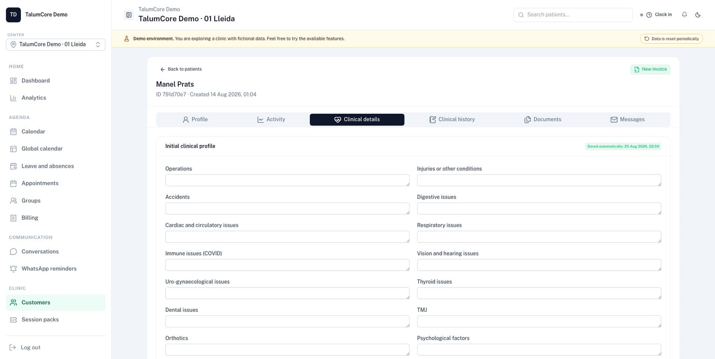Viewport: 715px width, 359px height.
Task: Focus the Orthotics text field
Action: tap(287, 350)
